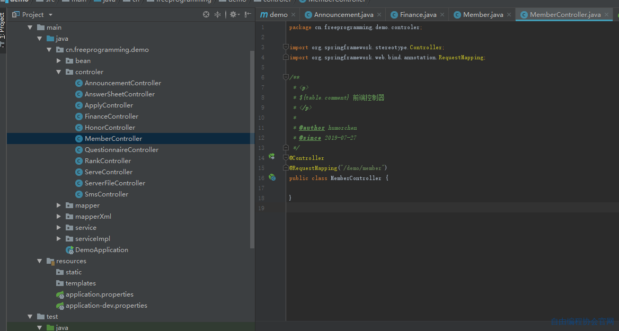Expand the bean package folder

[58, 61]
